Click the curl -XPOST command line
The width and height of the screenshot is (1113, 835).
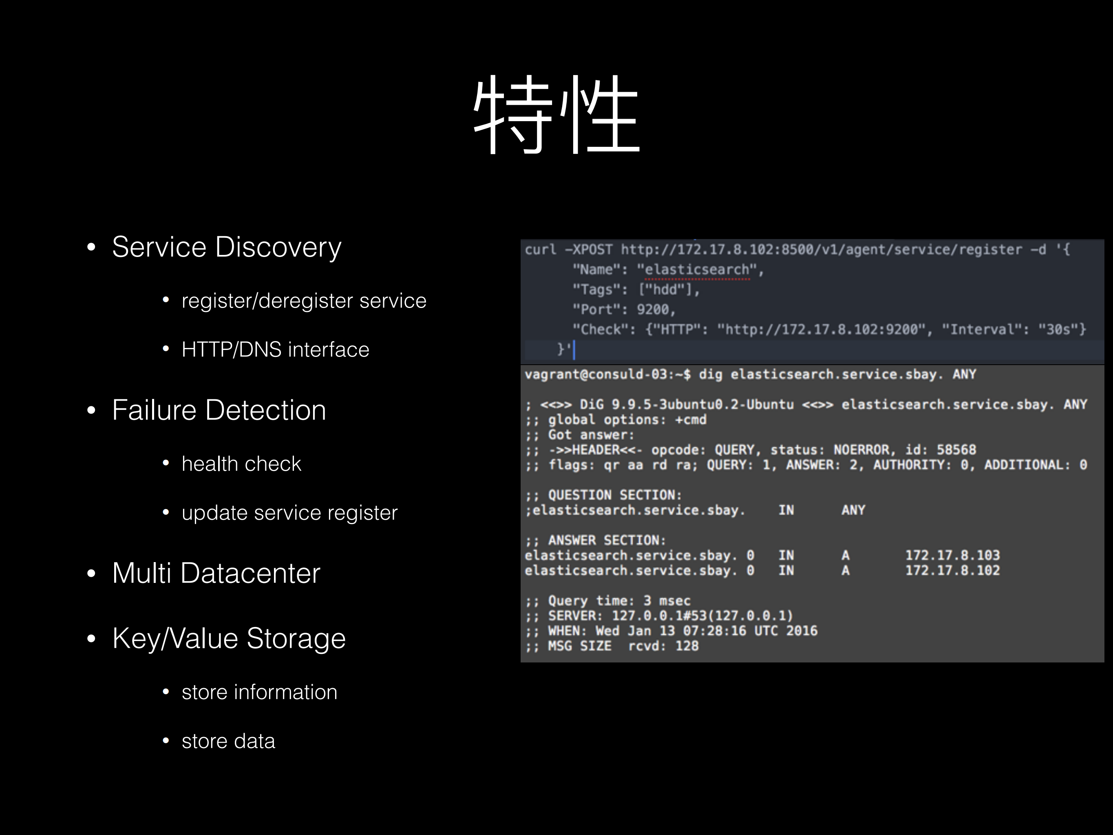[797, 250]
